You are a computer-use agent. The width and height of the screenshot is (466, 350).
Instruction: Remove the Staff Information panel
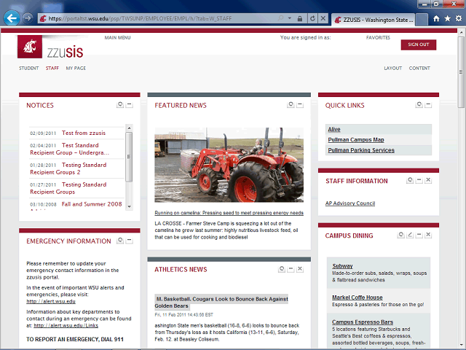428,180
